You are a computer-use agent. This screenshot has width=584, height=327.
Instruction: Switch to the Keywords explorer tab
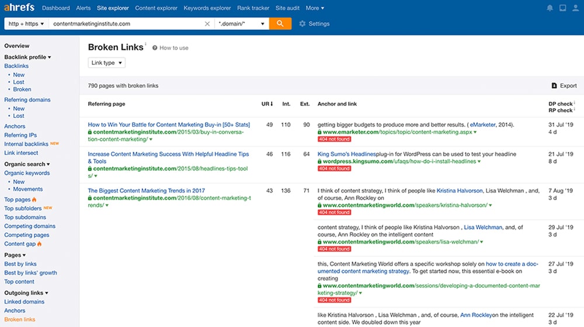[207, 8]
